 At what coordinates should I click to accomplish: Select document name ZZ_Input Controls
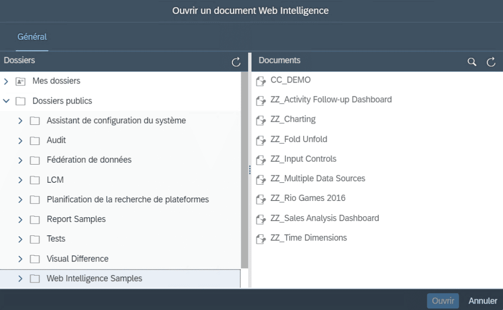coord(303,159)
